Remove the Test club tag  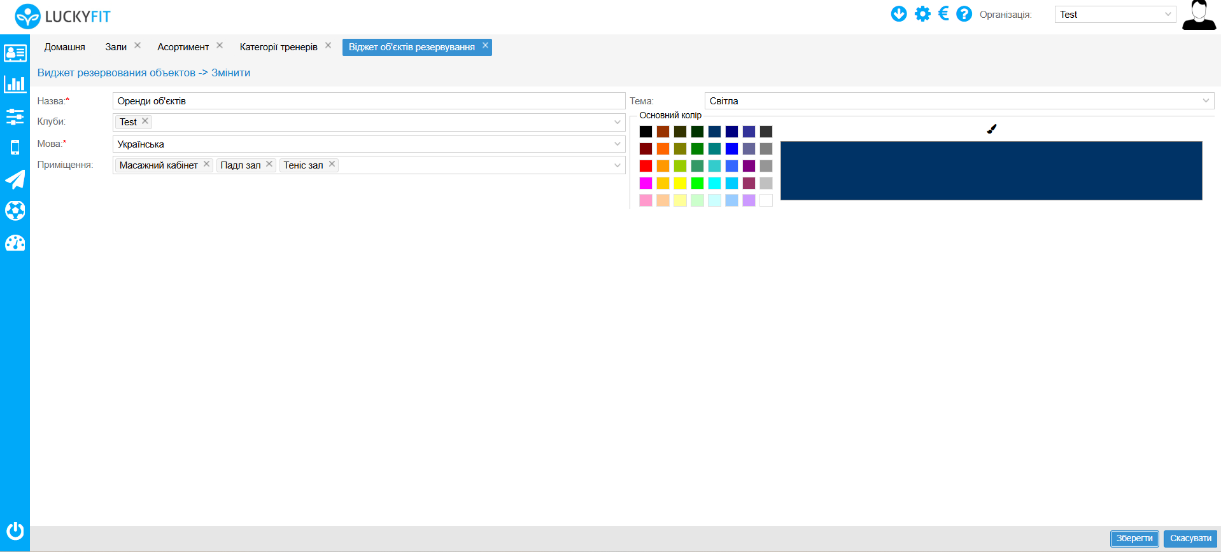[145, 121]
